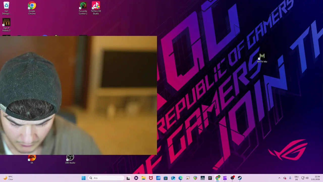Open volume speaker tray icon
Viewport: 323px width, 182px height.
coord(307,178)
